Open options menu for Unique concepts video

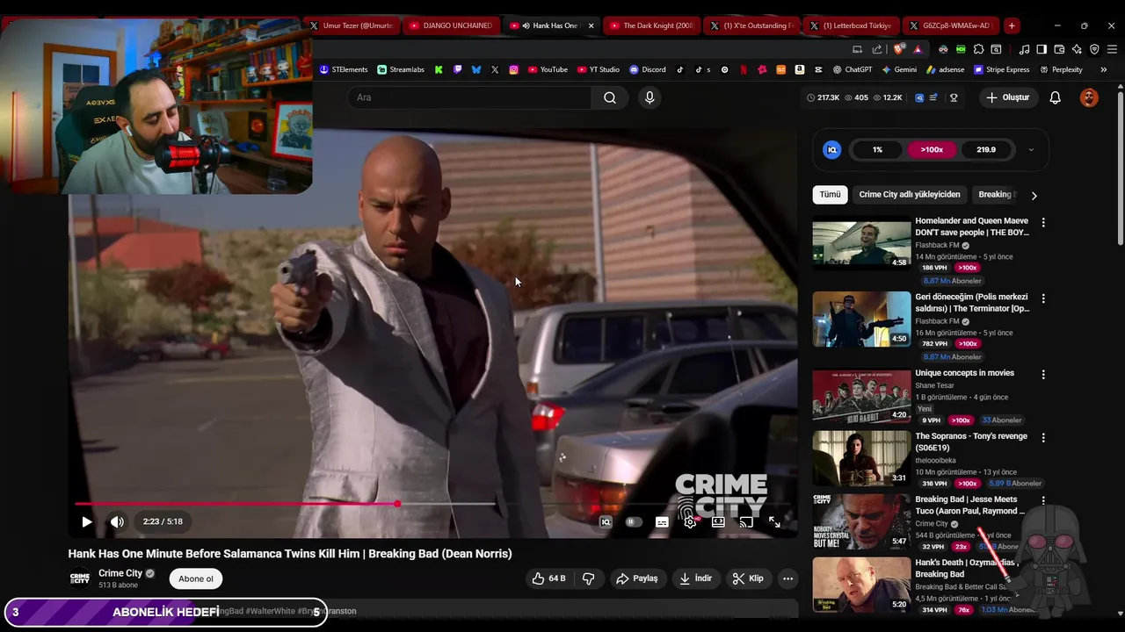click(x=1043, y=375)
